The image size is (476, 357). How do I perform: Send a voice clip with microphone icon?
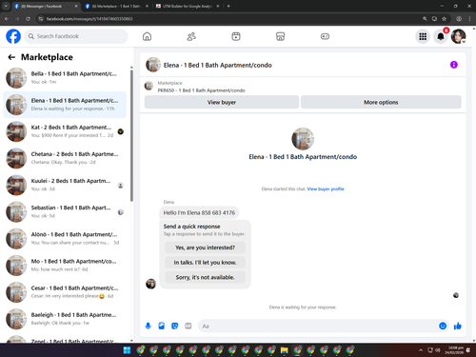click(149, 326)
